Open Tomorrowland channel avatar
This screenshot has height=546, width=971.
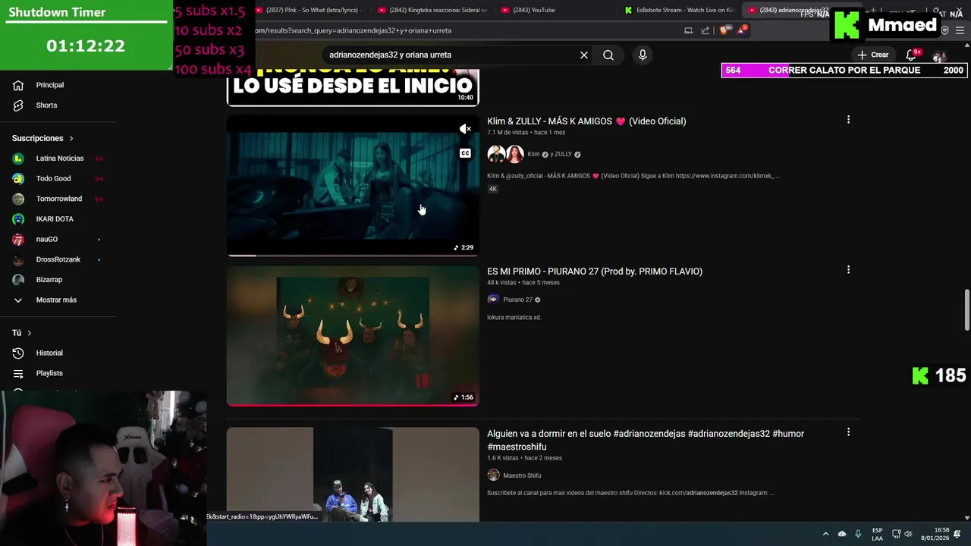18,199
